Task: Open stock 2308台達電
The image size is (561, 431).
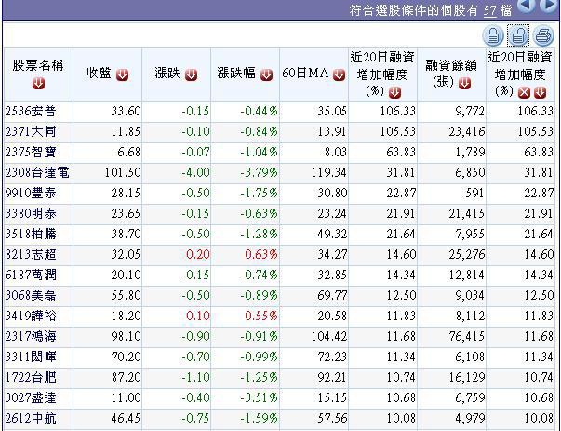Action: (x=37, y=173)
